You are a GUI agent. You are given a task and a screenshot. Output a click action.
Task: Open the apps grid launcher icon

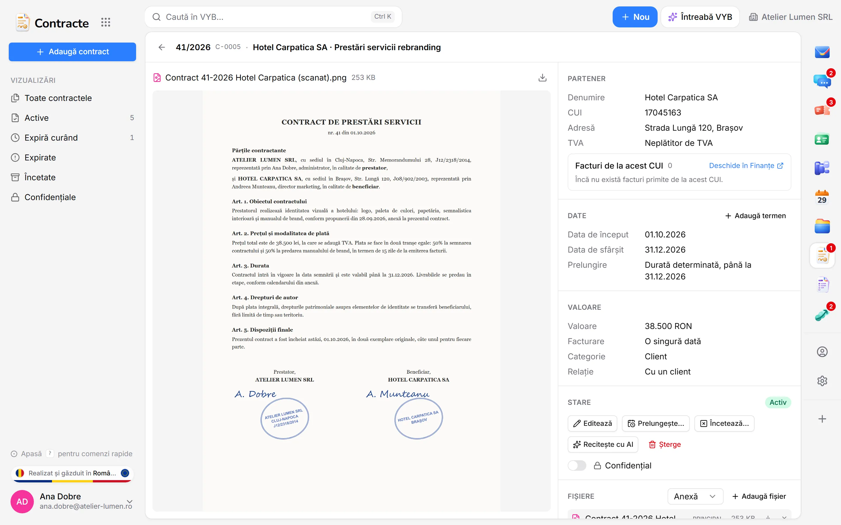[x=106, y=22]
